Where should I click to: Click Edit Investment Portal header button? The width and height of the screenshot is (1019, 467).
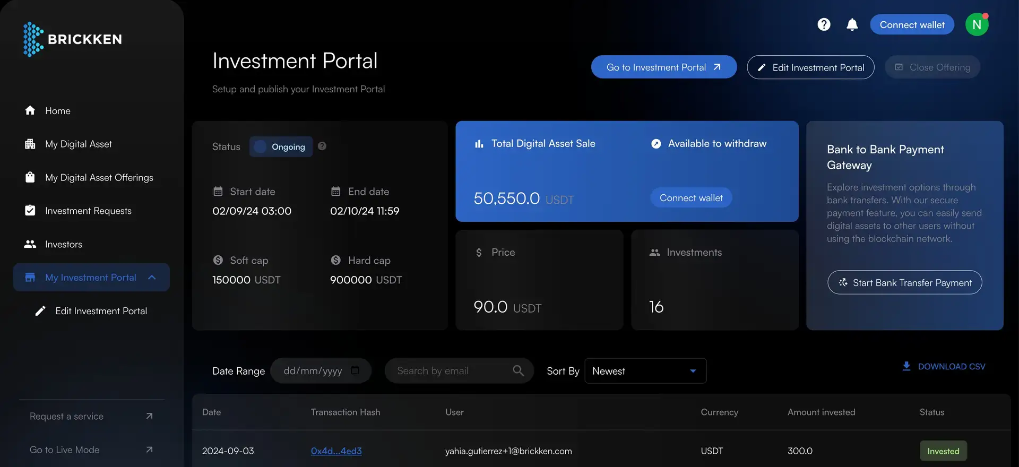click(810, 67)
